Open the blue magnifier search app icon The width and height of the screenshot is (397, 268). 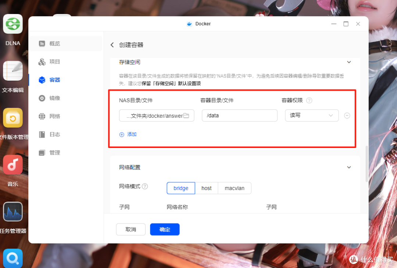(x=12, y=258)
